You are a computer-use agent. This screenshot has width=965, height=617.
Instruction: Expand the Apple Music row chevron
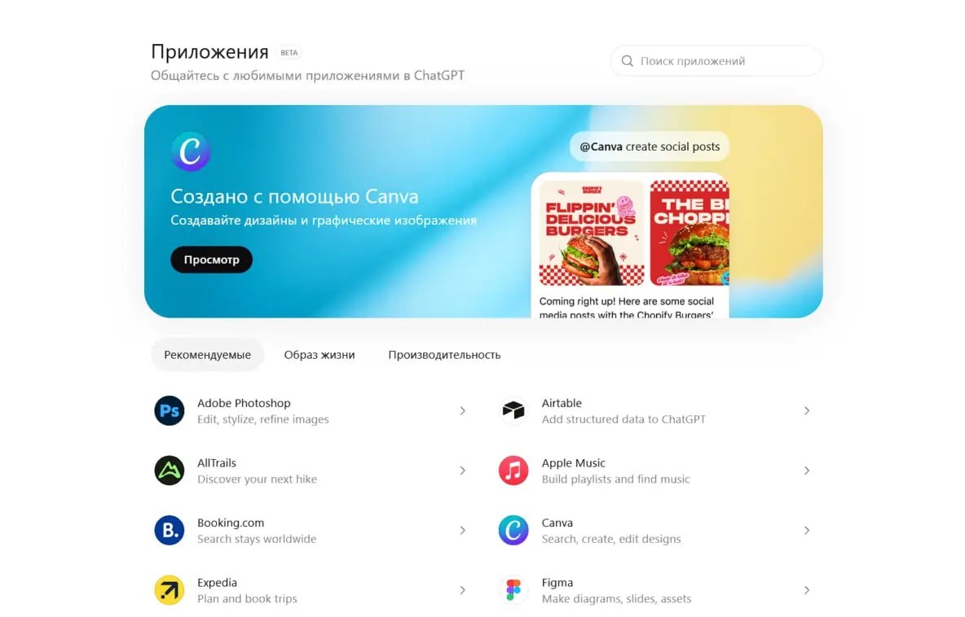point(806,470)
